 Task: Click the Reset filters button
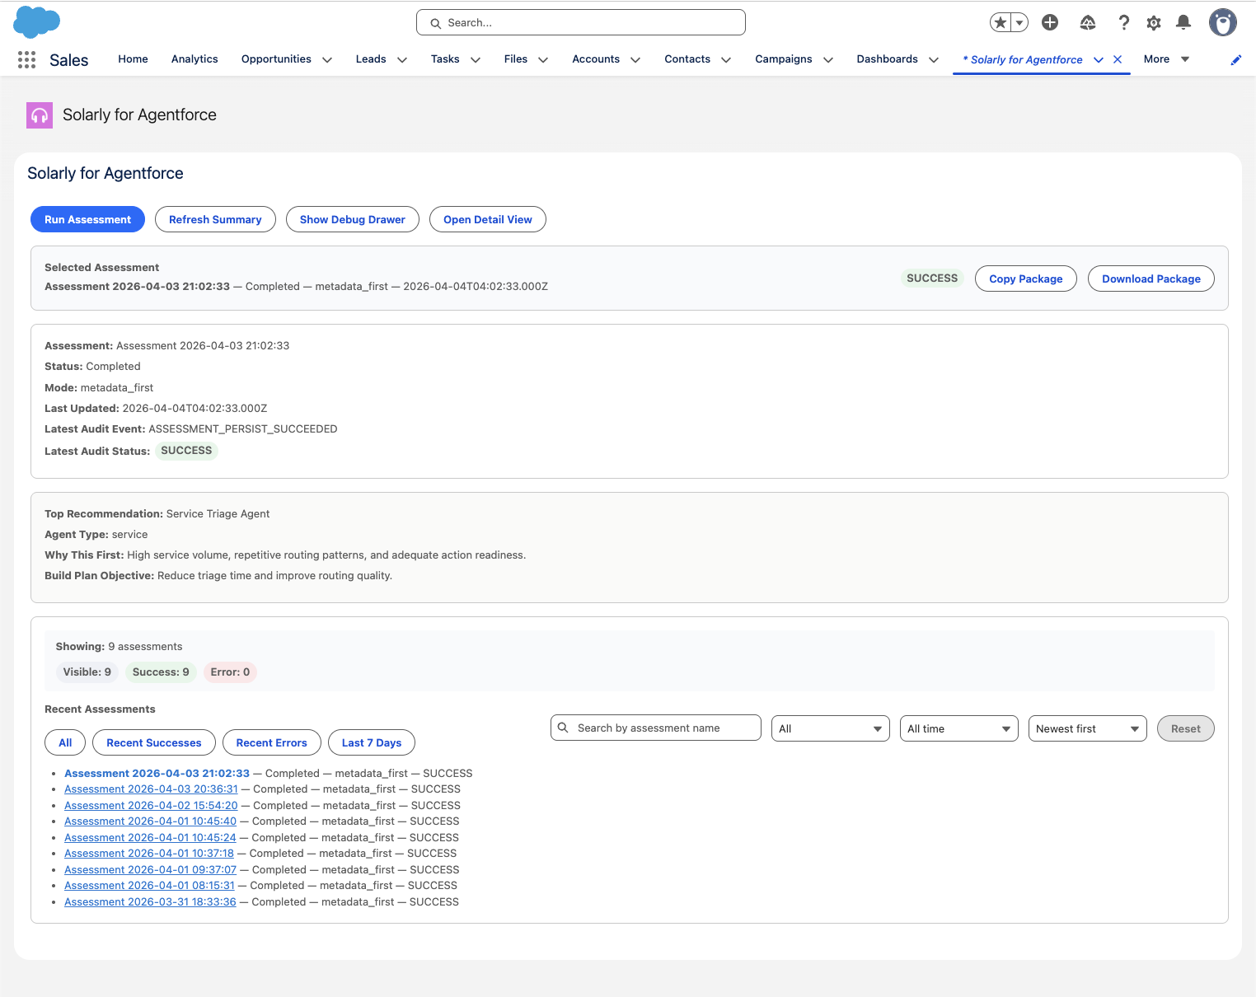[1186, 728]
